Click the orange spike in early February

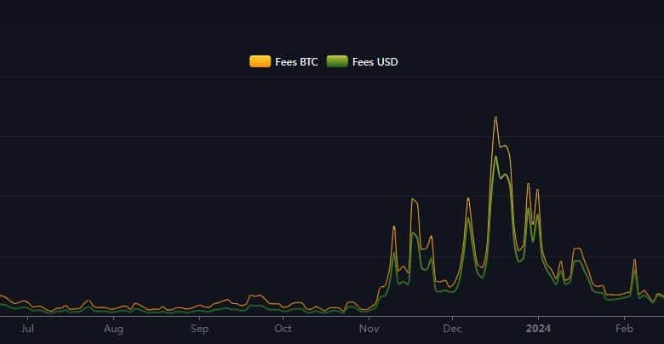tap(634, 259)
